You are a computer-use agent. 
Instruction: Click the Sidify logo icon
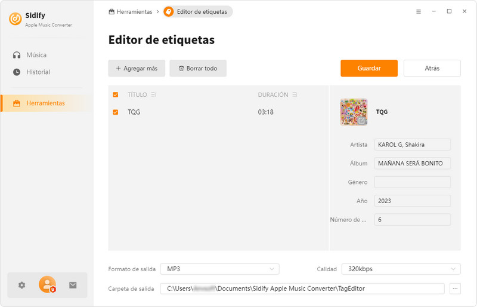click(x=16, y=19)
